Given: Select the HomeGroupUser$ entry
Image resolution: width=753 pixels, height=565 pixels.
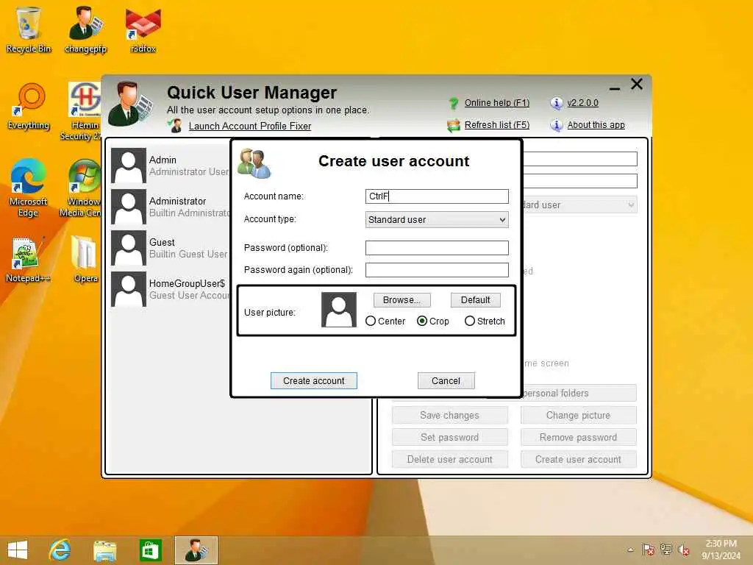Looking at the screenshot, I should click(171, 289).
